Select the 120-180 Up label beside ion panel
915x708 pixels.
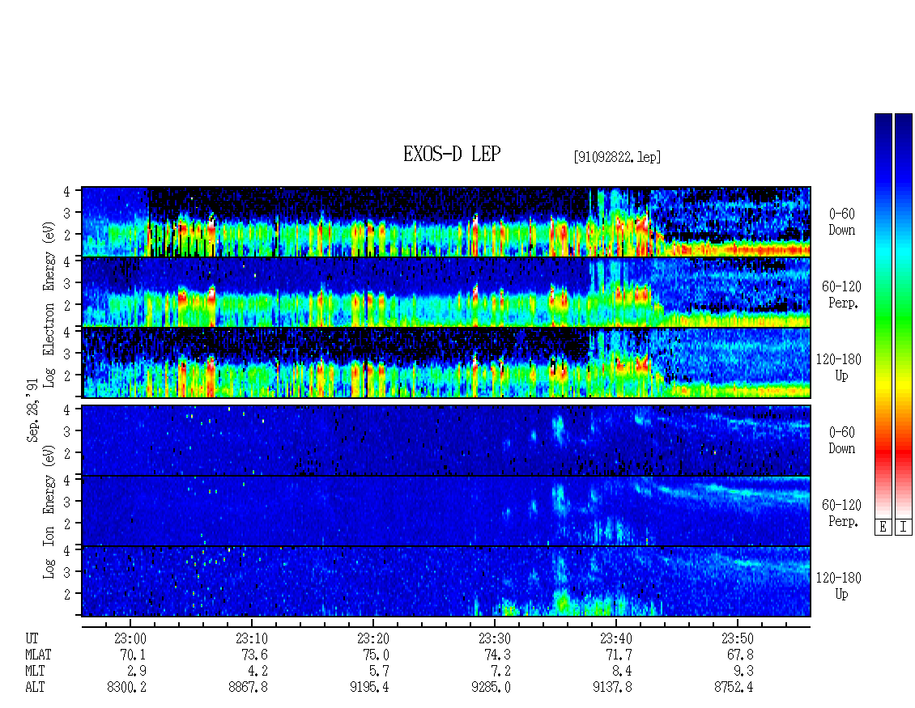(x=839, y=586)
